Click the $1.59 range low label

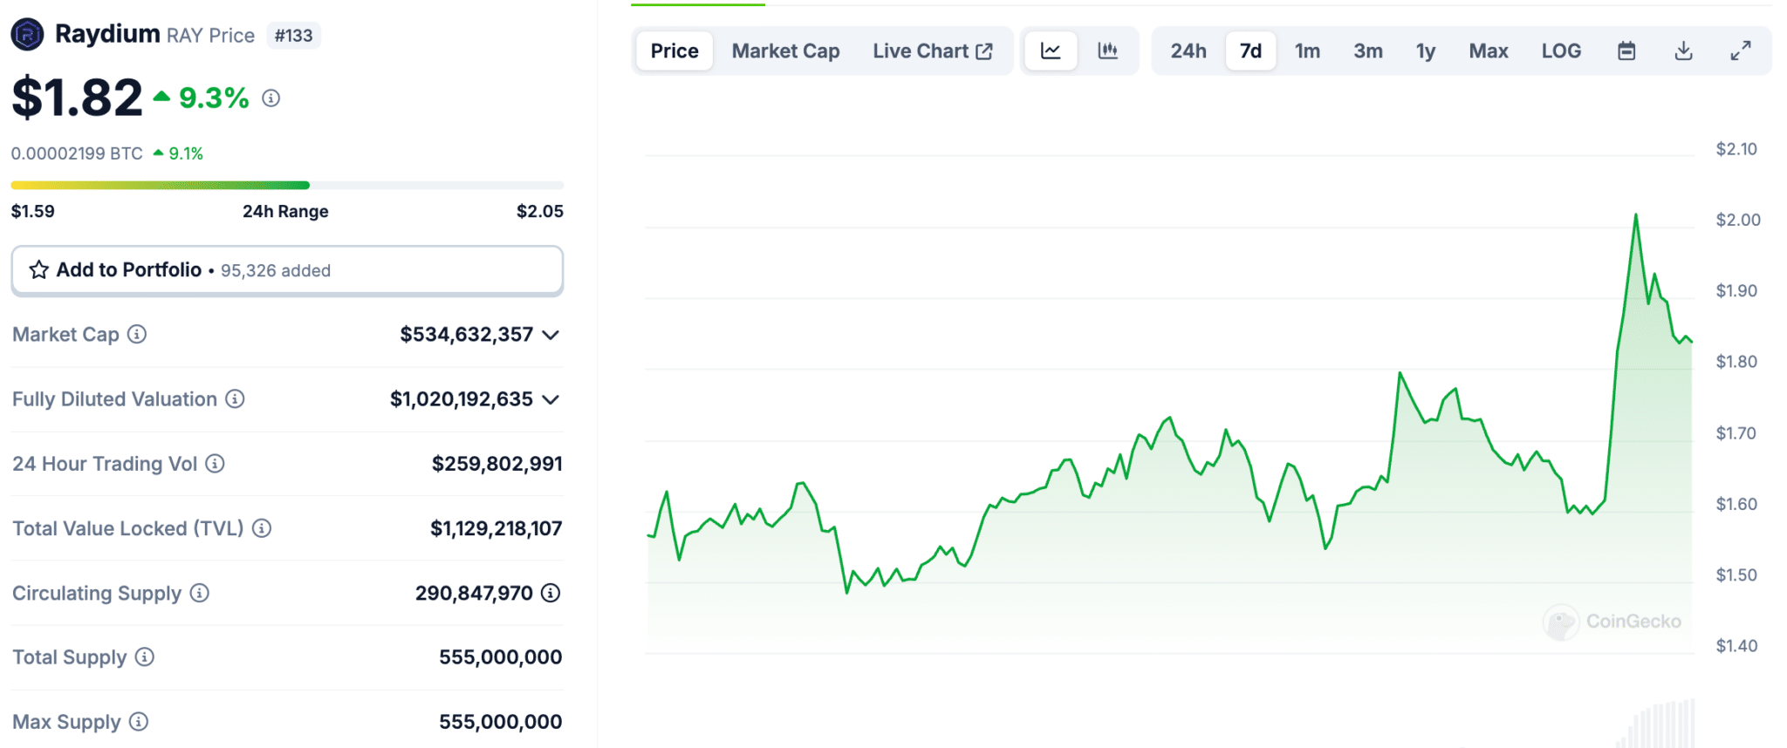33,211
